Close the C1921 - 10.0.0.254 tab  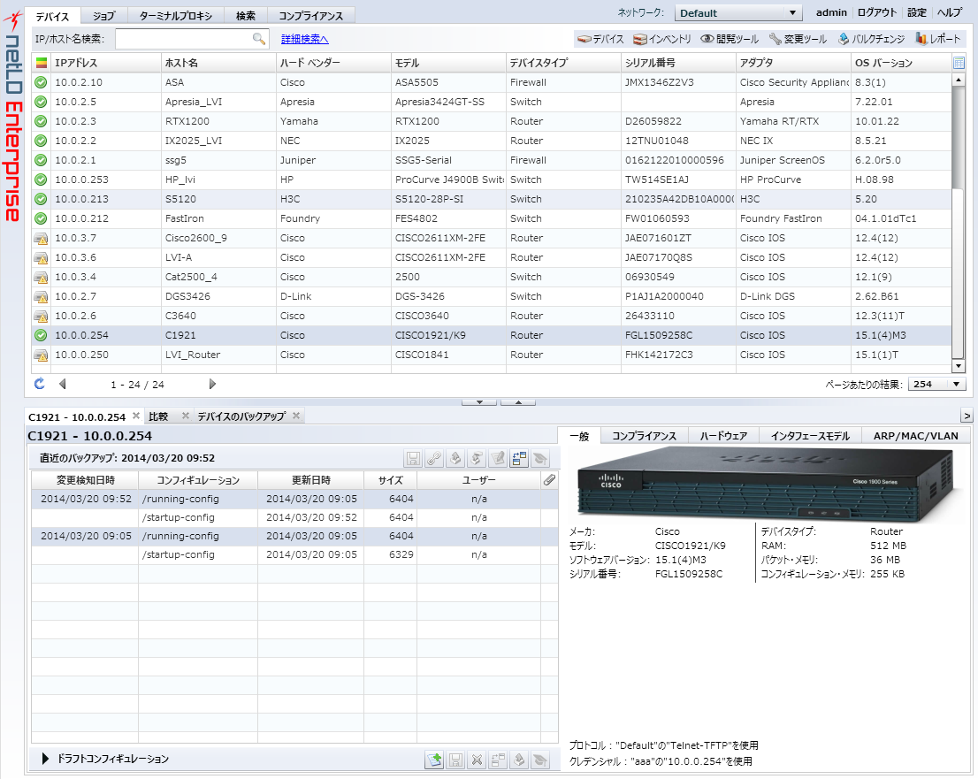(x=136, y=416)
